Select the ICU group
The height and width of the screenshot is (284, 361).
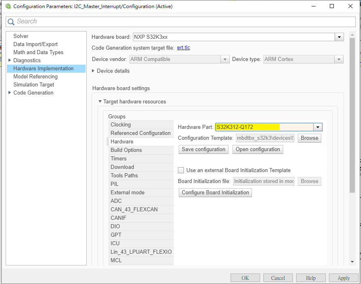(141, 244)
